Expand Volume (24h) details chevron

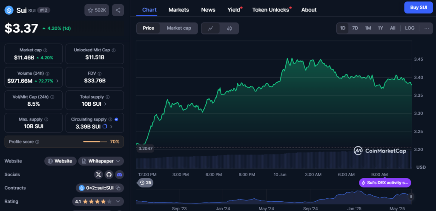[57, 81]
